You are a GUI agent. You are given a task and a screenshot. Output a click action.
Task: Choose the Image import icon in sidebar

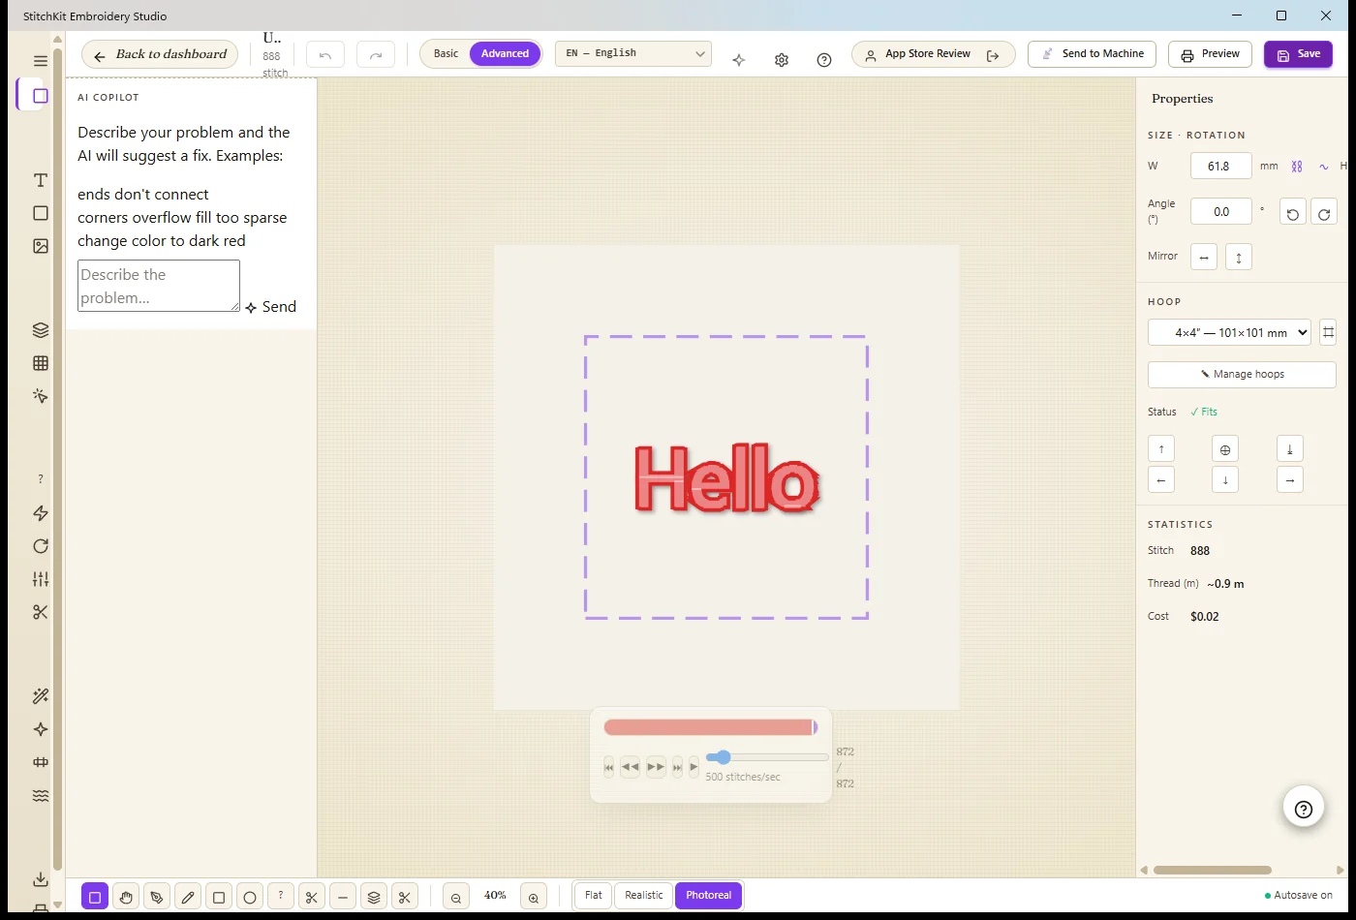point(40,246)
